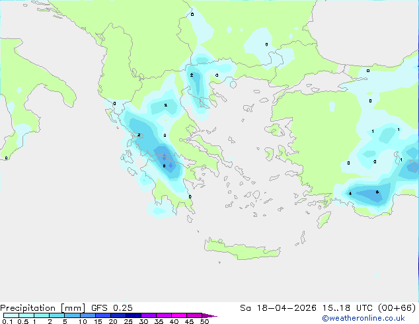This screenshot has height=324, width=419.
Task: Click the 45–50 mm legend swatch
Action: (194, 315)
